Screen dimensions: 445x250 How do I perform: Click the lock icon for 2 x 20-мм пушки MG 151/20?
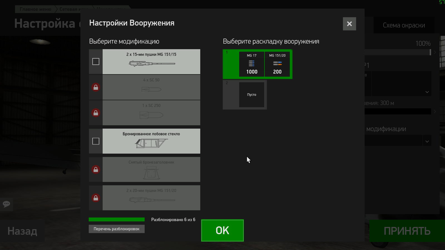(x=96, y=198)
